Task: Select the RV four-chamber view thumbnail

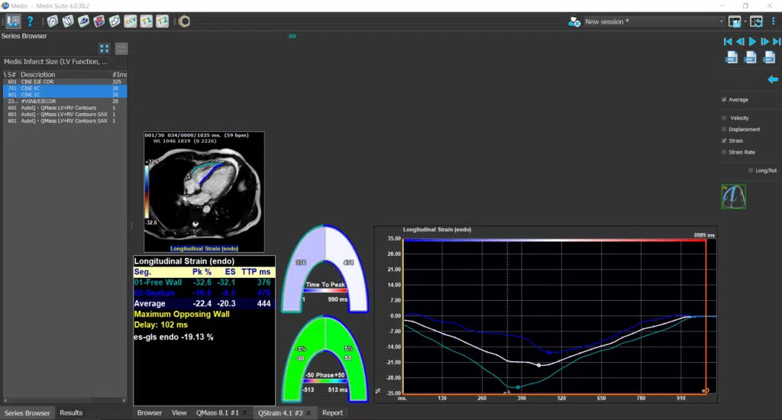Action: tap(733, 196)
